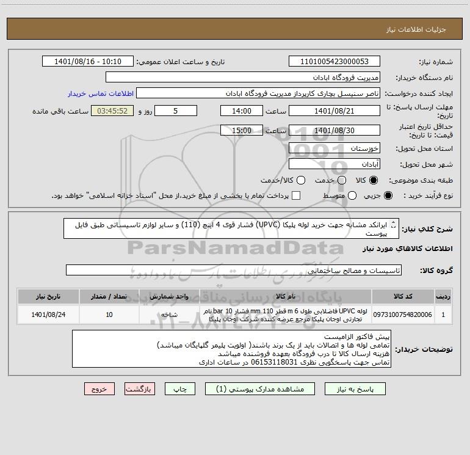Click the remaining time countdown 03:45:52
Viewport: 470px width, 455px height.
click(x=112, y=111)
